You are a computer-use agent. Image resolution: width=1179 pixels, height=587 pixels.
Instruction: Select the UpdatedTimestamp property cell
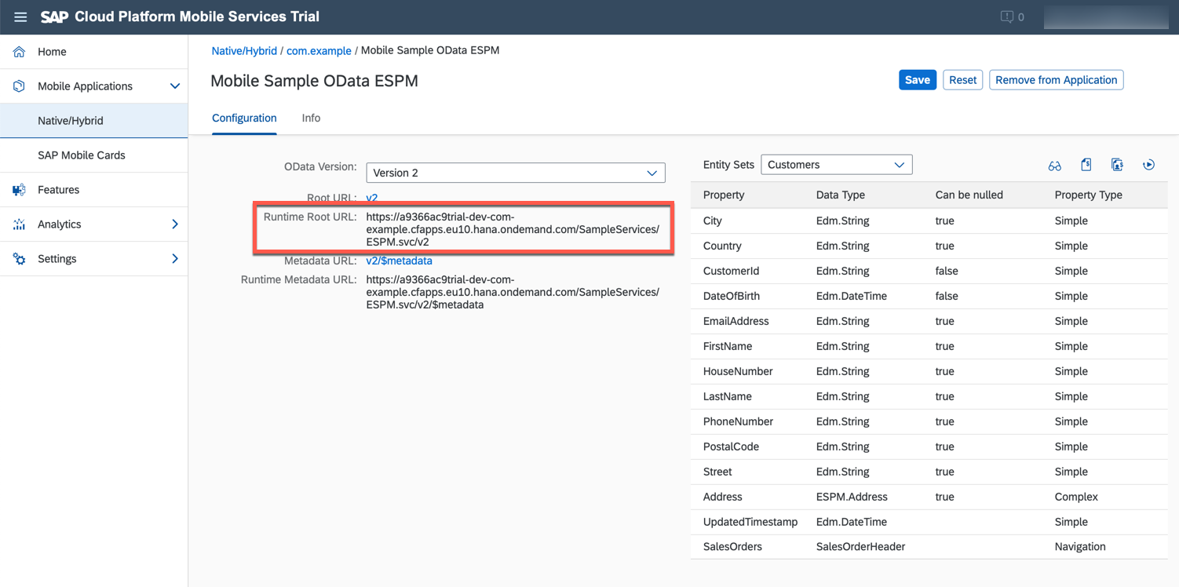(750, 523)
